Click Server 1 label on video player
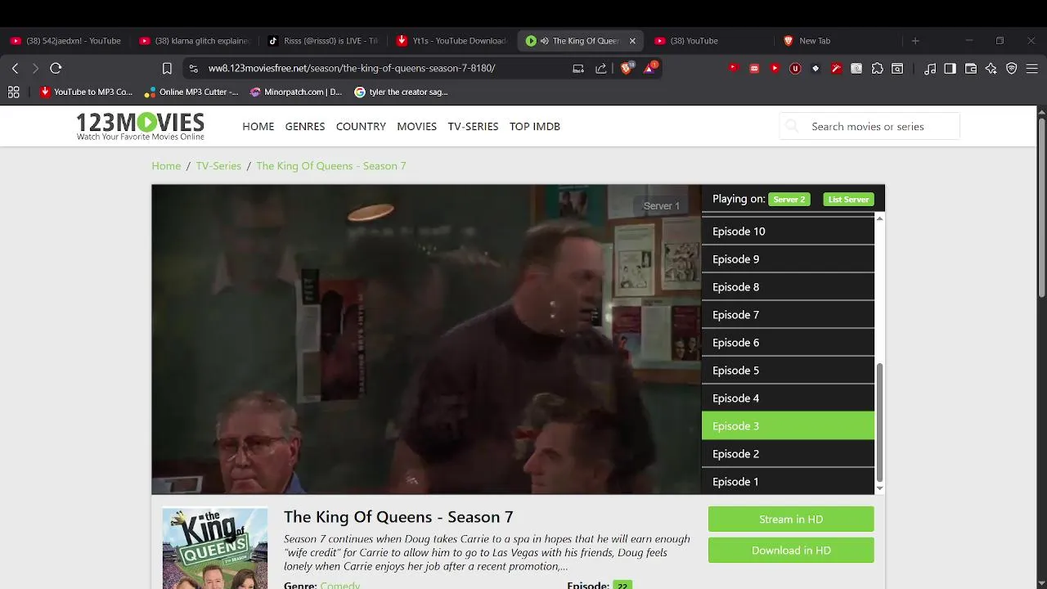Image resolution: width=1047 pixels, height=589 pixels. point(662,206)
